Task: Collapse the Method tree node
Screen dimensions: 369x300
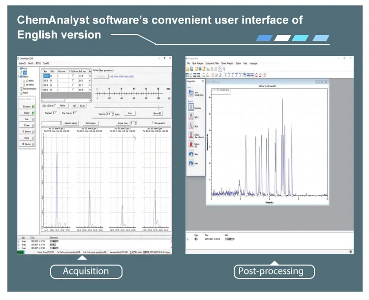Action: (x=19, y=77)
